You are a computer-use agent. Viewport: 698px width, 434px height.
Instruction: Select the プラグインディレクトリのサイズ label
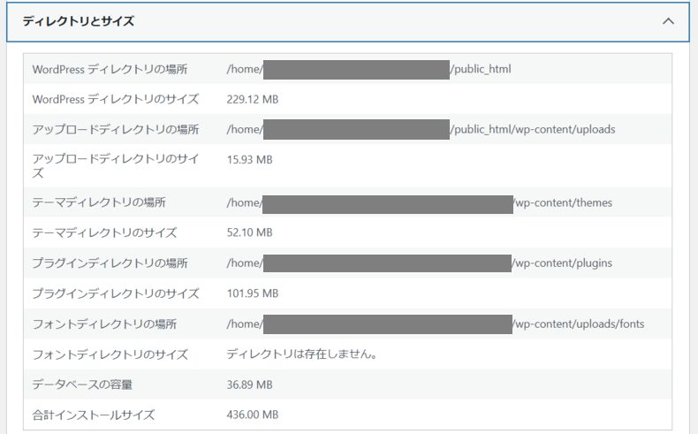(115, 293)
